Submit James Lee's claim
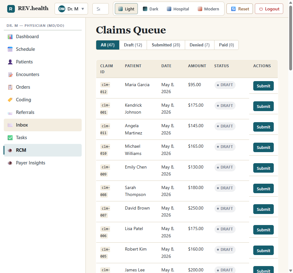Viewport: 293px width, 273px height. pos(263,270)
